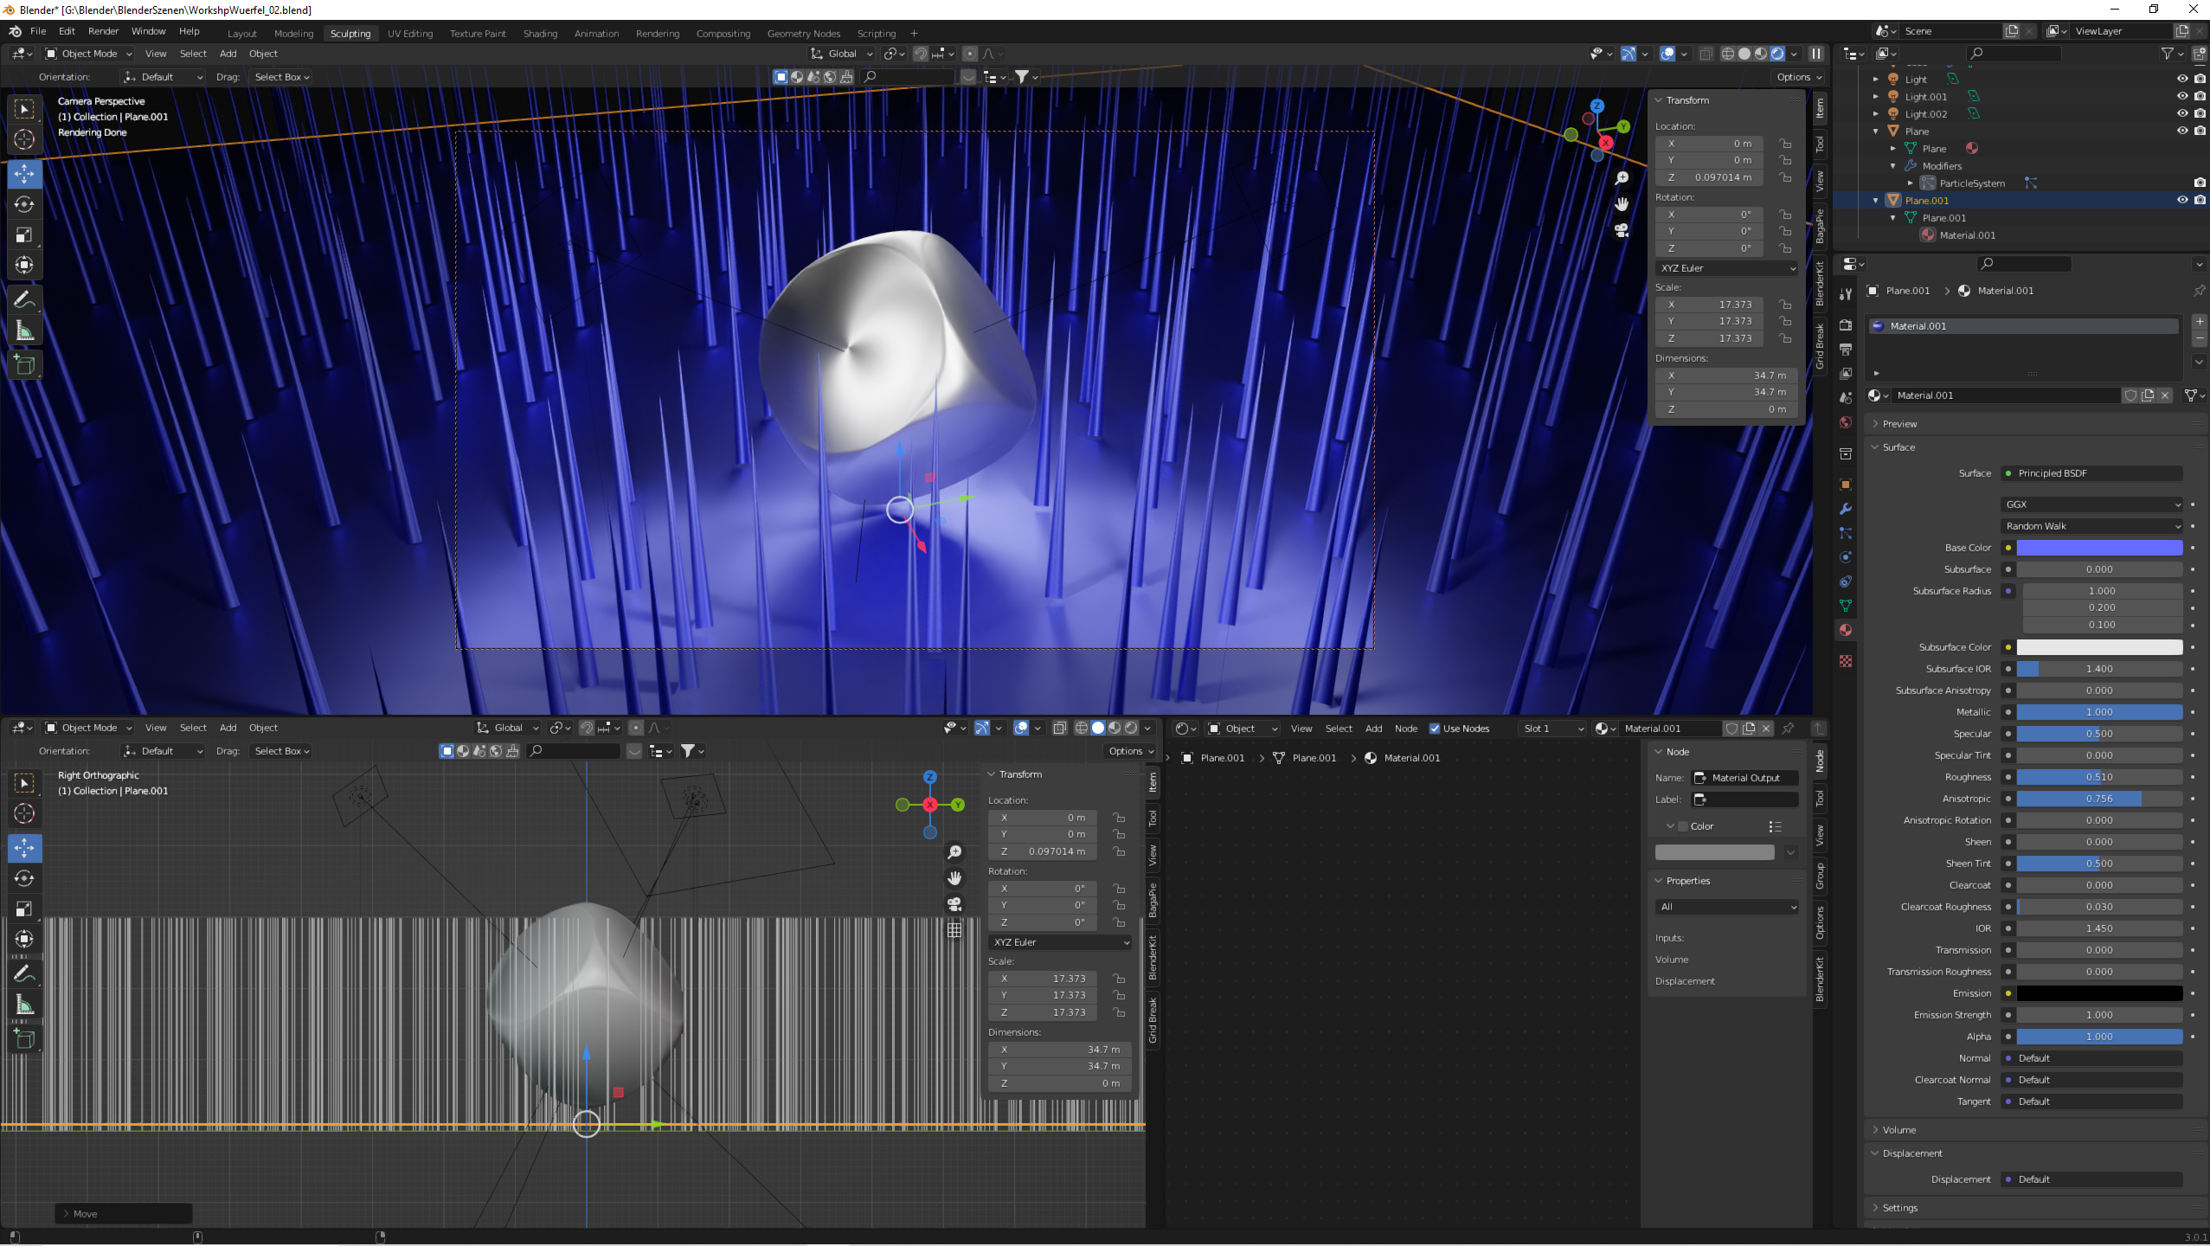
Task: Click the Roughness value field
Action: (2098, 777)
